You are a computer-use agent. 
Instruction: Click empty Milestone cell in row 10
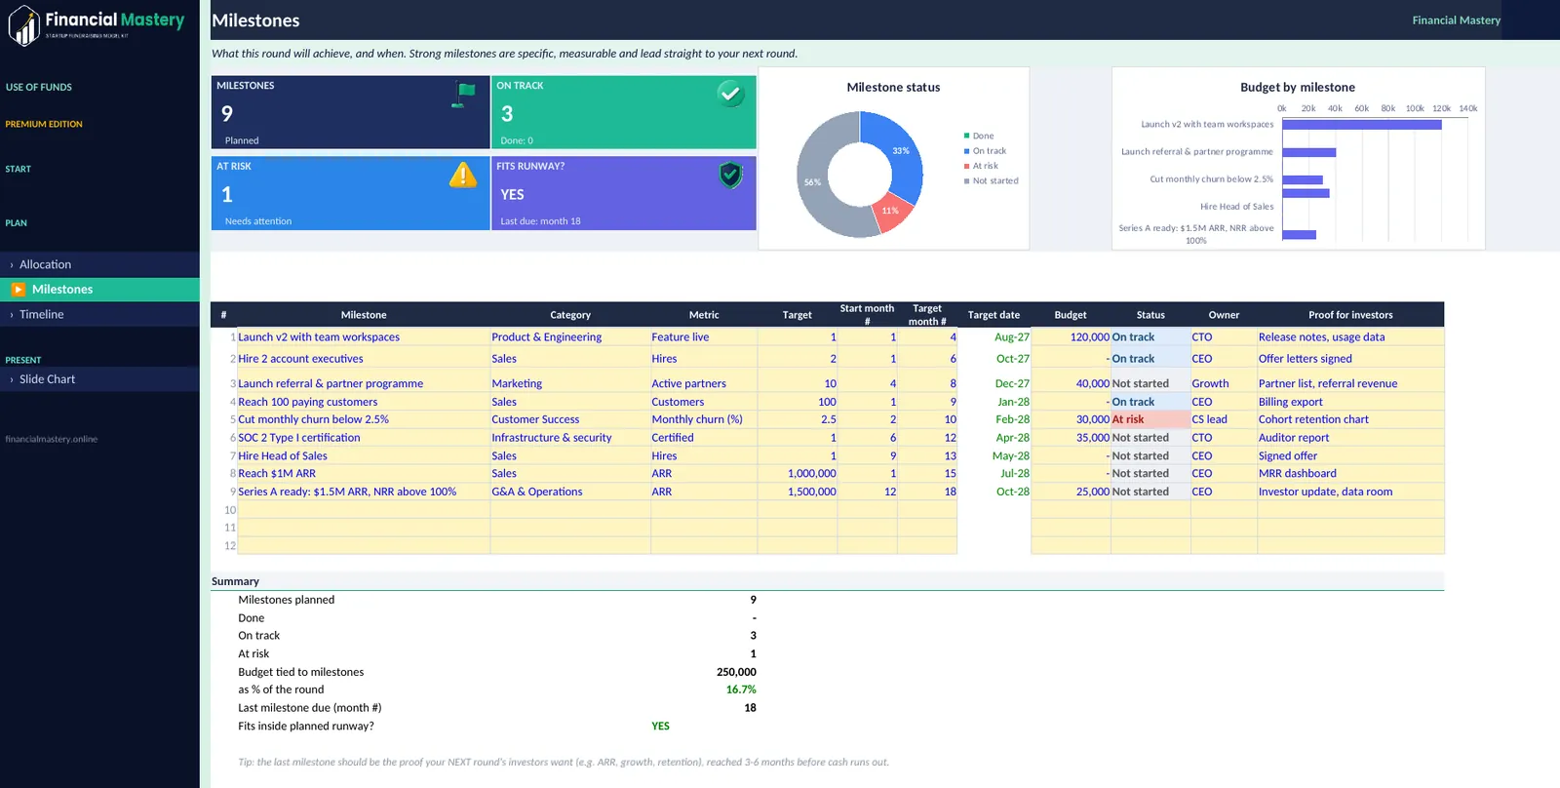[x=364, y=510]
